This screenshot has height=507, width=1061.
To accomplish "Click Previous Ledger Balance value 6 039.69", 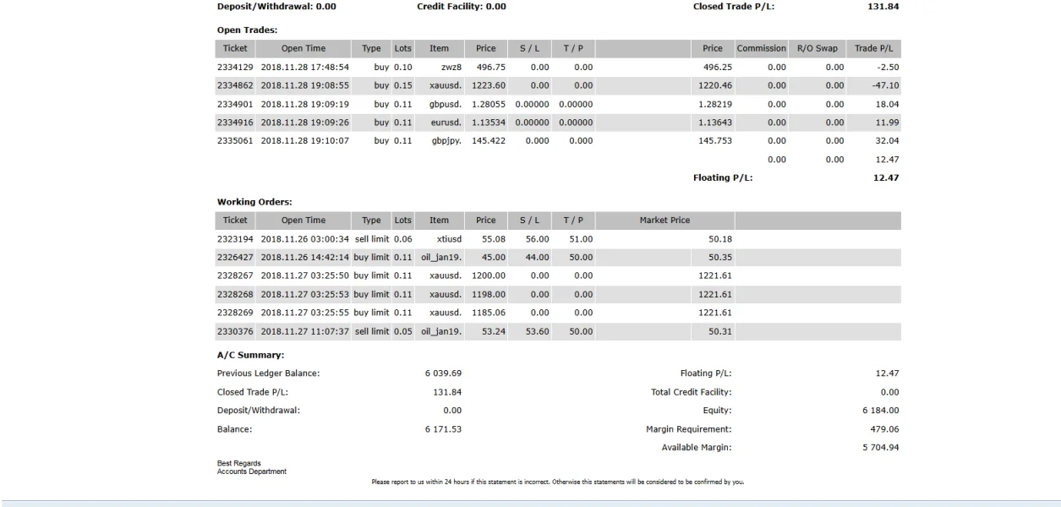I will [443, 373].
